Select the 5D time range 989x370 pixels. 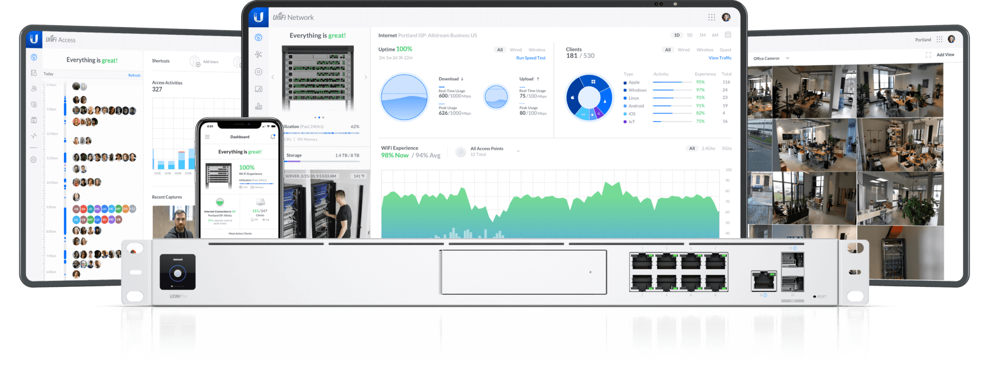[x=689, y=35]
